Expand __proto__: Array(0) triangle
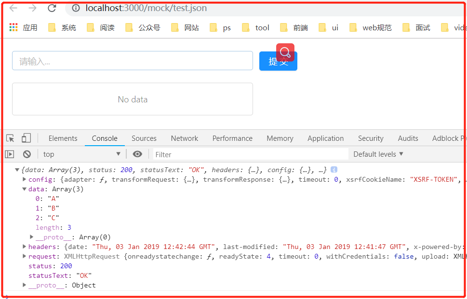 click(32, 237)
